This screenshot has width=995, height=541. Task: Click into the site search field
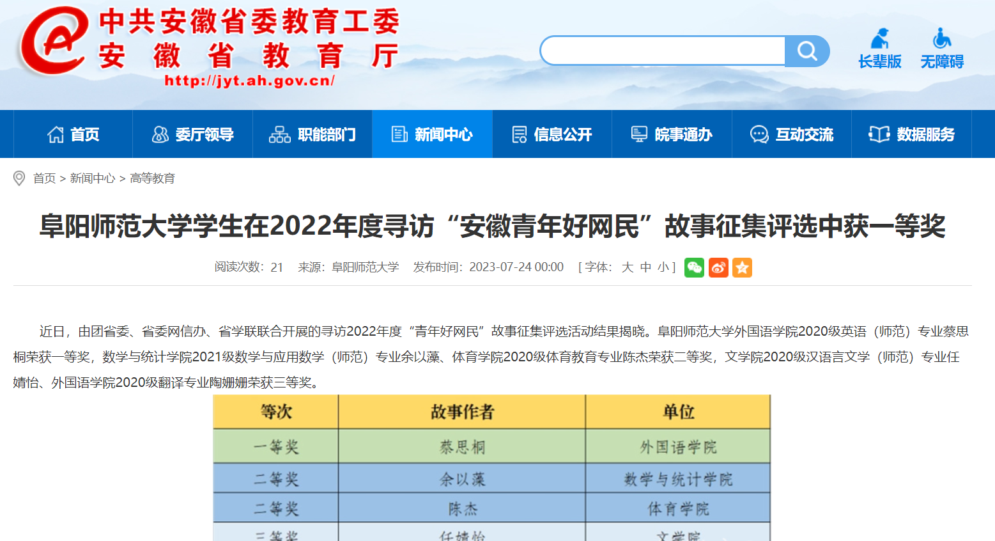663,51
